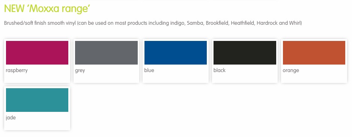Click blank area below orange label in card
The height and width of the screenshot is (137, 352).
(314, 78)
